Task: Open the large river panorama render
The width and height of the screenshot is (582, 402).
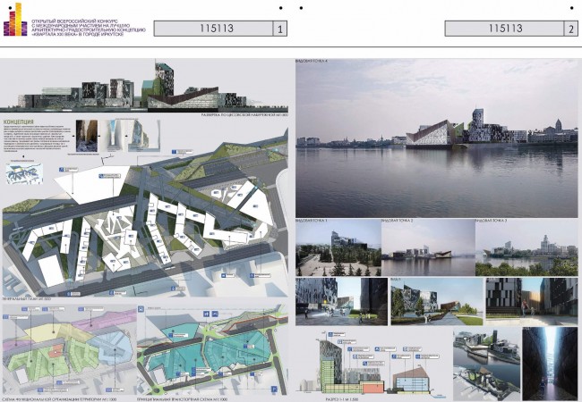Action: pyautogui.click(x=437, y=138)
